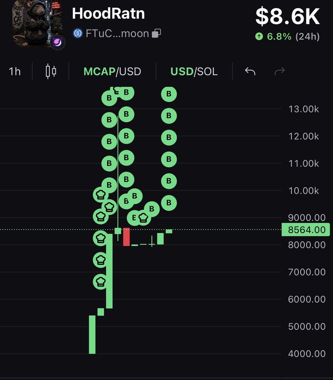
Task: Tap the 11.00k price axis label
Action: tap(304, 163)
